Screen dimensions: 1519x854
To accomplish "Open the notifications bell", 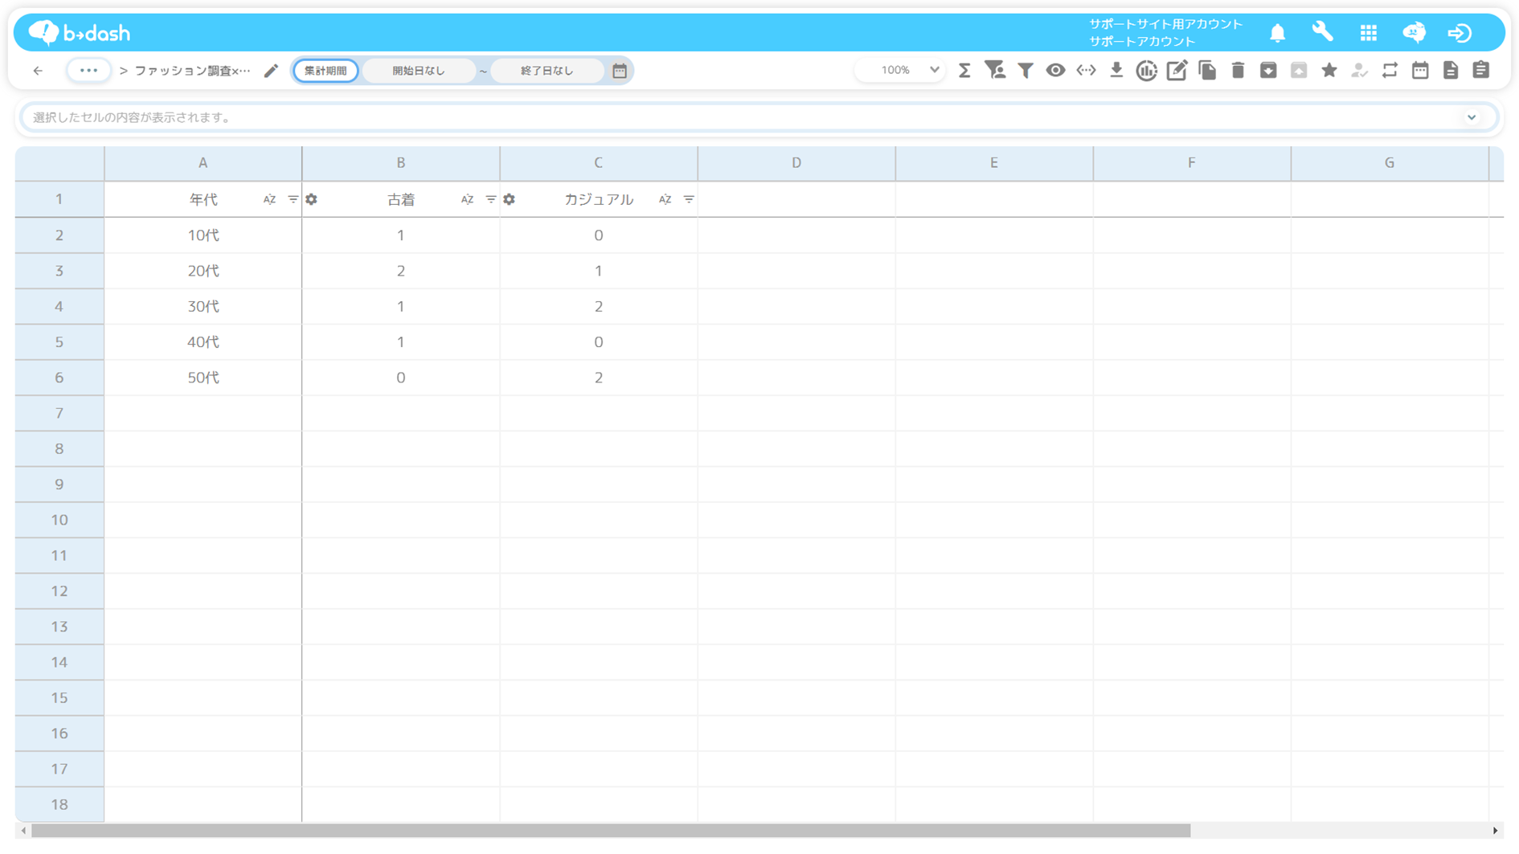I will 1277,33.
